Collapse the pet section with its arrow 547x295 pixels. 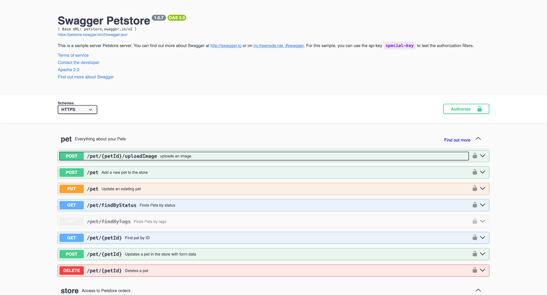click(x=478, y=139)
